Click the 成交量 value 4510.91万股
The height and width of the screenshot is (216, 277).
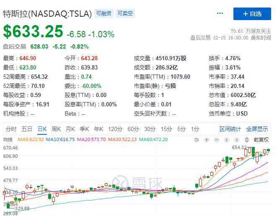[x=171, y=59]
